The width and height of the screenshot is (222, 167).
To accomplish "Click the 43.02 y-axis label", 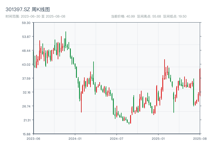I will click(x=26, y=65).
